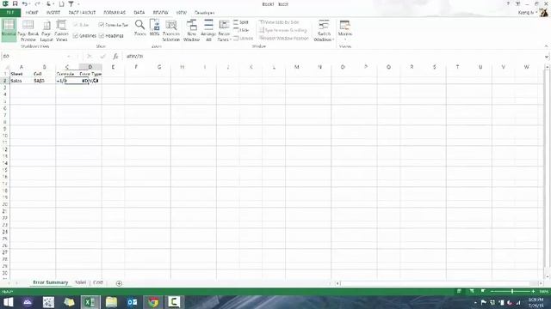The height and width of the screenshot is (309, 551).
Task: Open the Macros dropdown
Action: 344,31
